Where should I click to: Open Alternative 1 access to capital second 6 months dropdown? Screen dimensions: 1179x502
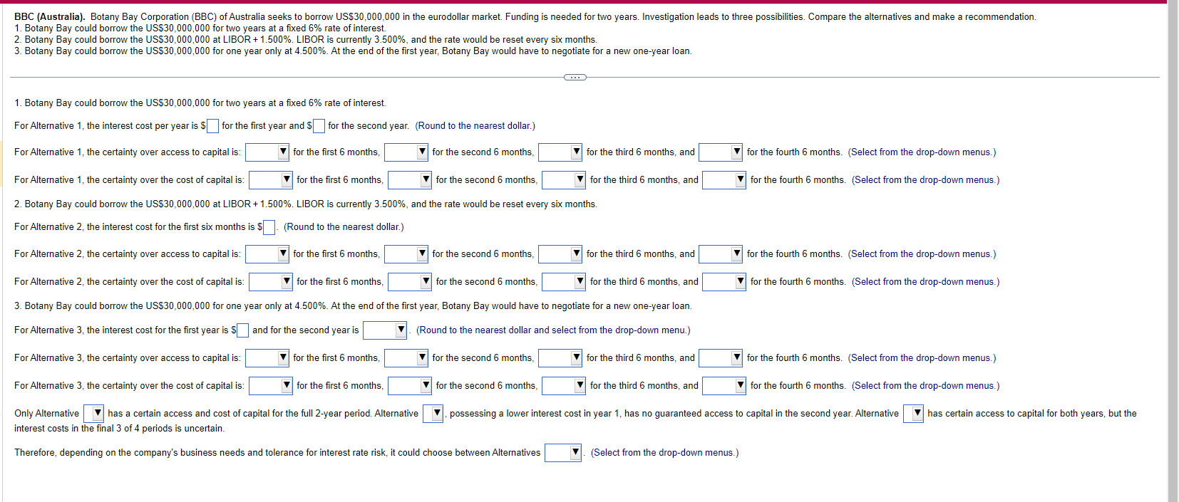point(406,152)
